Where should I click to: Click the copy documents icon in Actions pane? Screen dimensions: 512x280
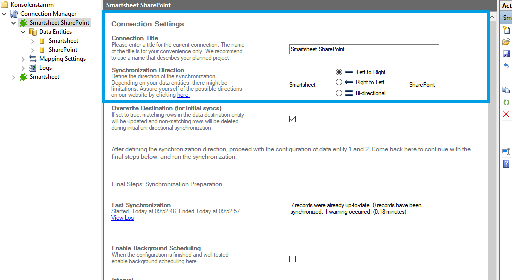pos(506,90)
